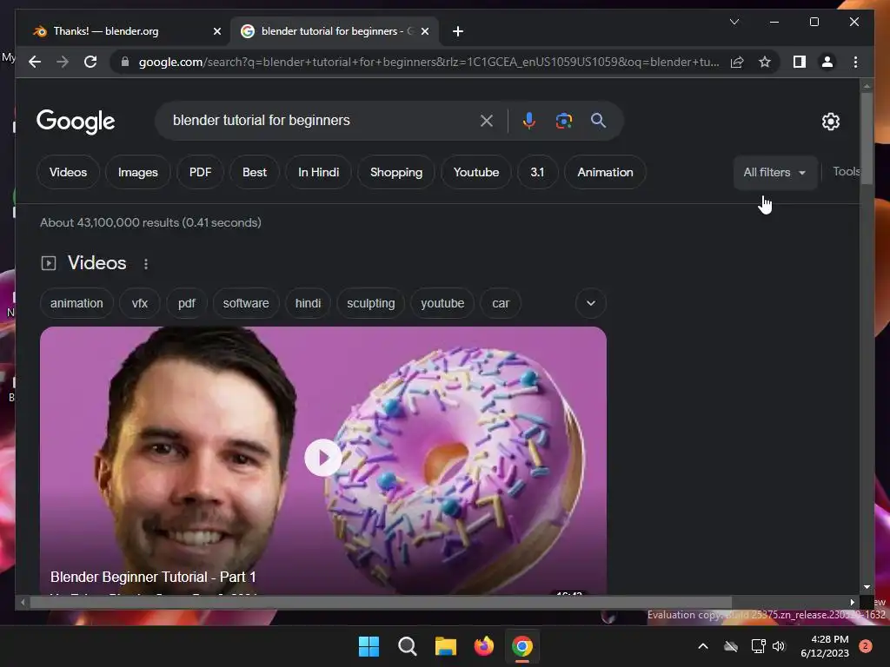Clear the Google search box text
The image size is (890, 667).
click(x=487, y=120)
